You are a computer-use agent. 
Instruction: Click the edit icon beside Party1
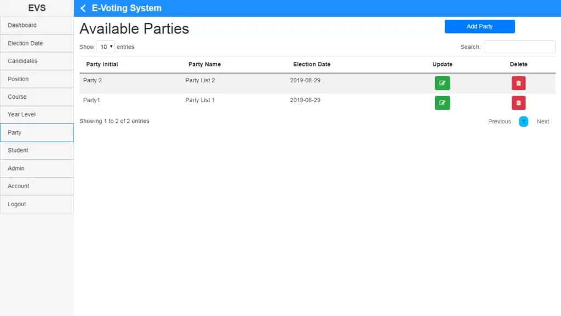(x=442, y=103)
